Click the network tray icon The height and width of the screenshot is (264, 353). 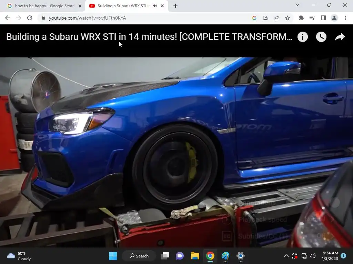[304, 256]
